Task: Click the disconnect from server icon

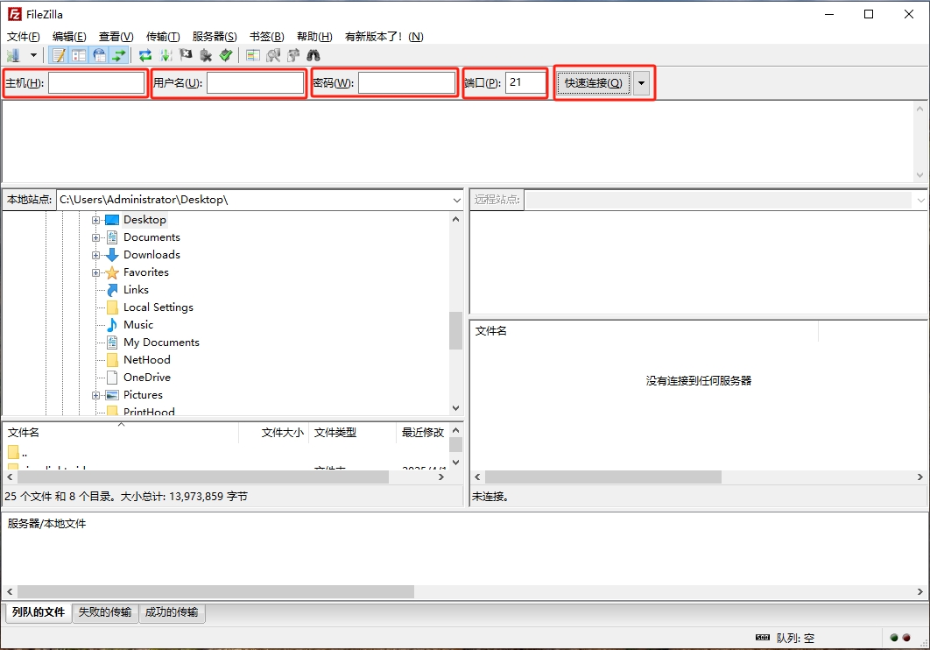Action: [x=206, y=56]
